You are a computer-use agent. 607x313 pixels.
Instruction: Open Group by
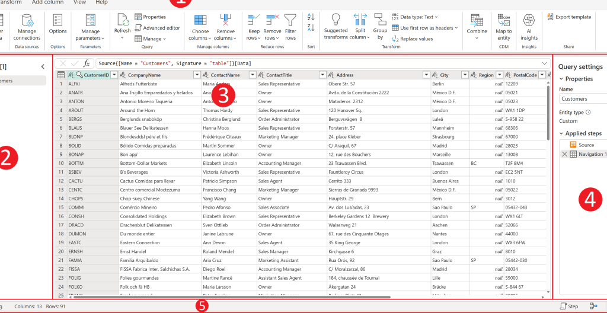pyautogui.click(x=380, y=27)
